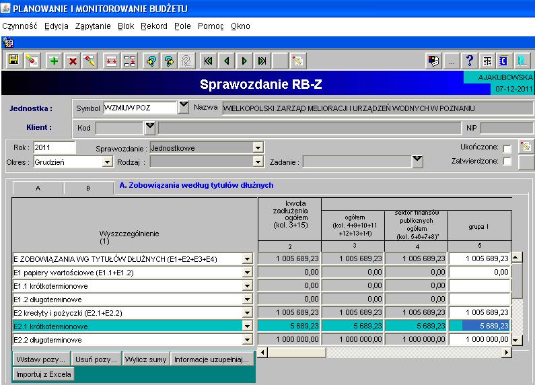Click the Rok input field showing 2011
535x385 pixels.
(55, 147)
